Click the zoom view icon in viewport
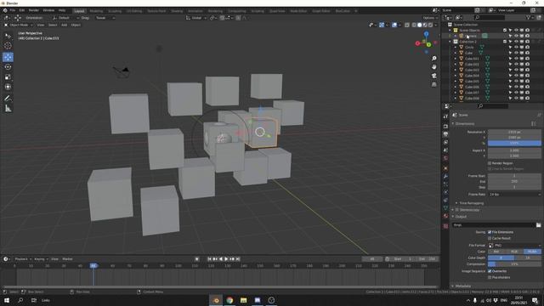The image size is (544, 306). [x=434, y=59]
